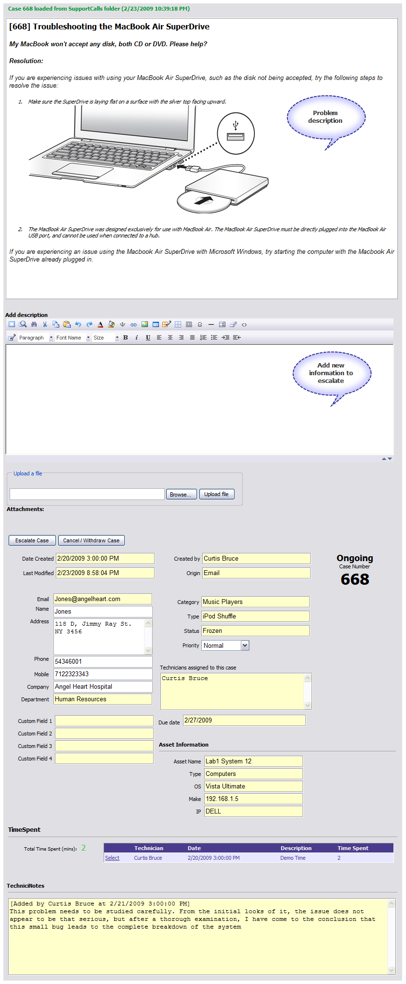This screenshot has height=984, width=406.
Task: Click the Demo Time description cell
Action: pyautogui.click(x=293, y=858)
